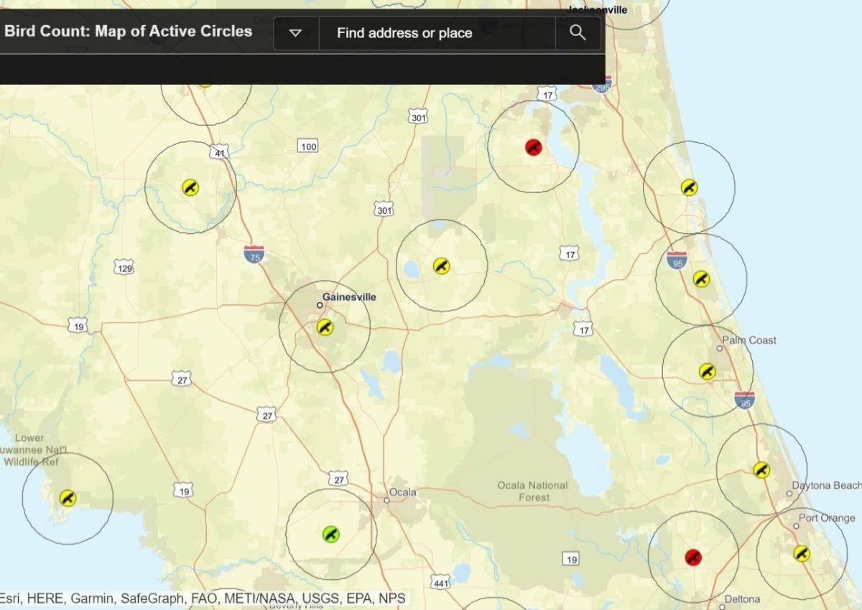Open the yellow bird marker at Daytona Beach
Viewport: 862px width, 610px height.
click(x=761, y=471)
